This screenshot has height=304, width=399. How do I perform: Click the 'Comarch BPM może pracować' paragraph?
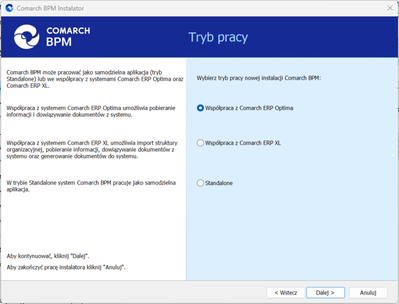pyautogui.click(x=95, y=79)
